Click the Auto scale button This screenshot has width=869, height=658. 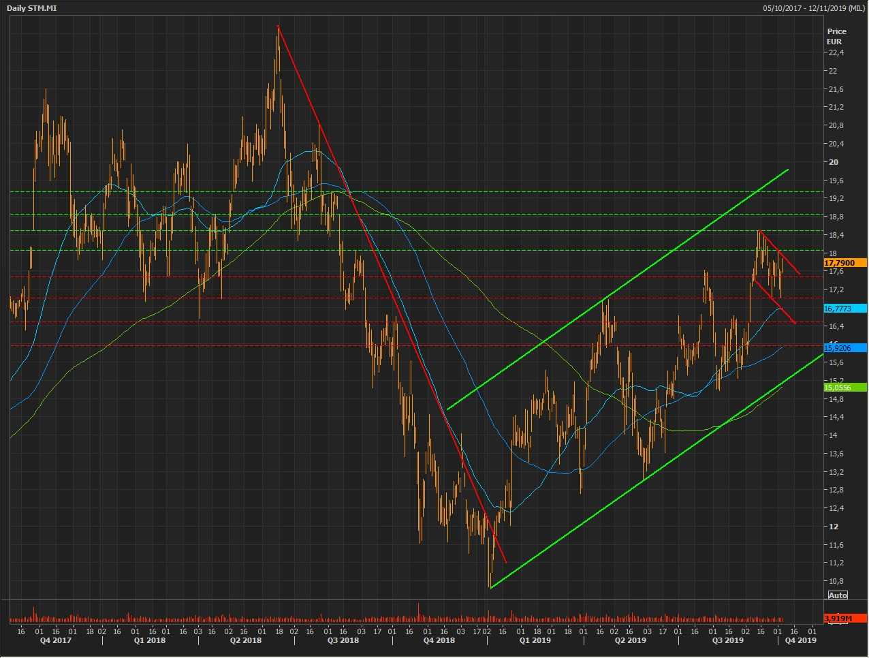(837, 595)
